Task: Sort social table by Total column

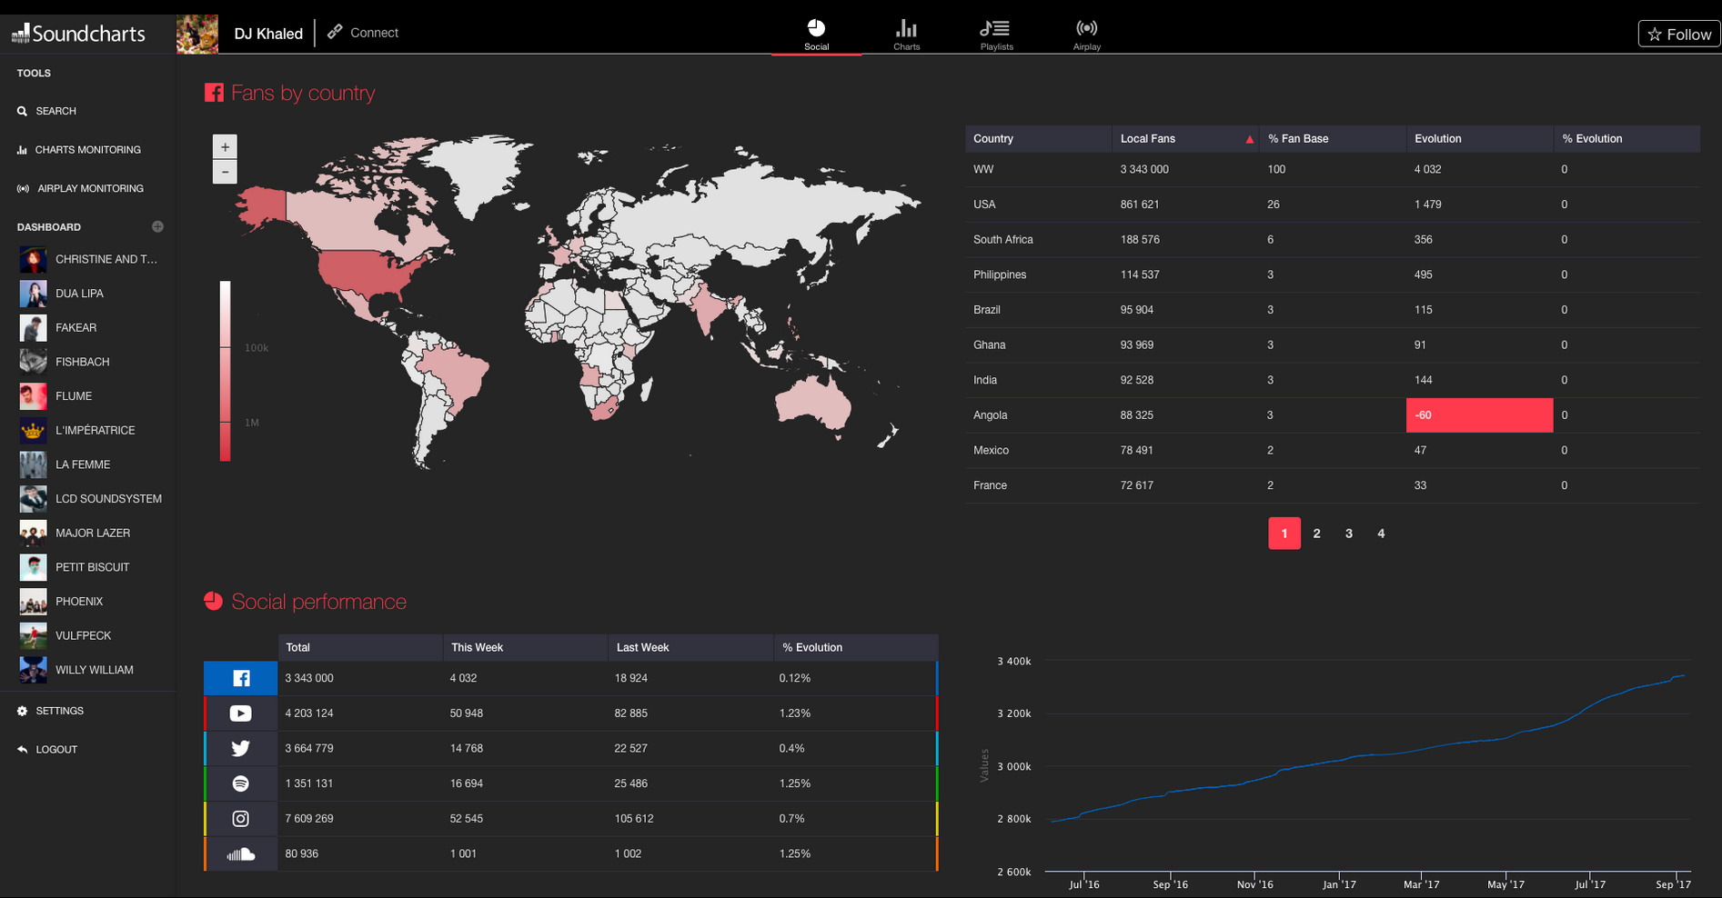Action: click(x=359, y=647)
